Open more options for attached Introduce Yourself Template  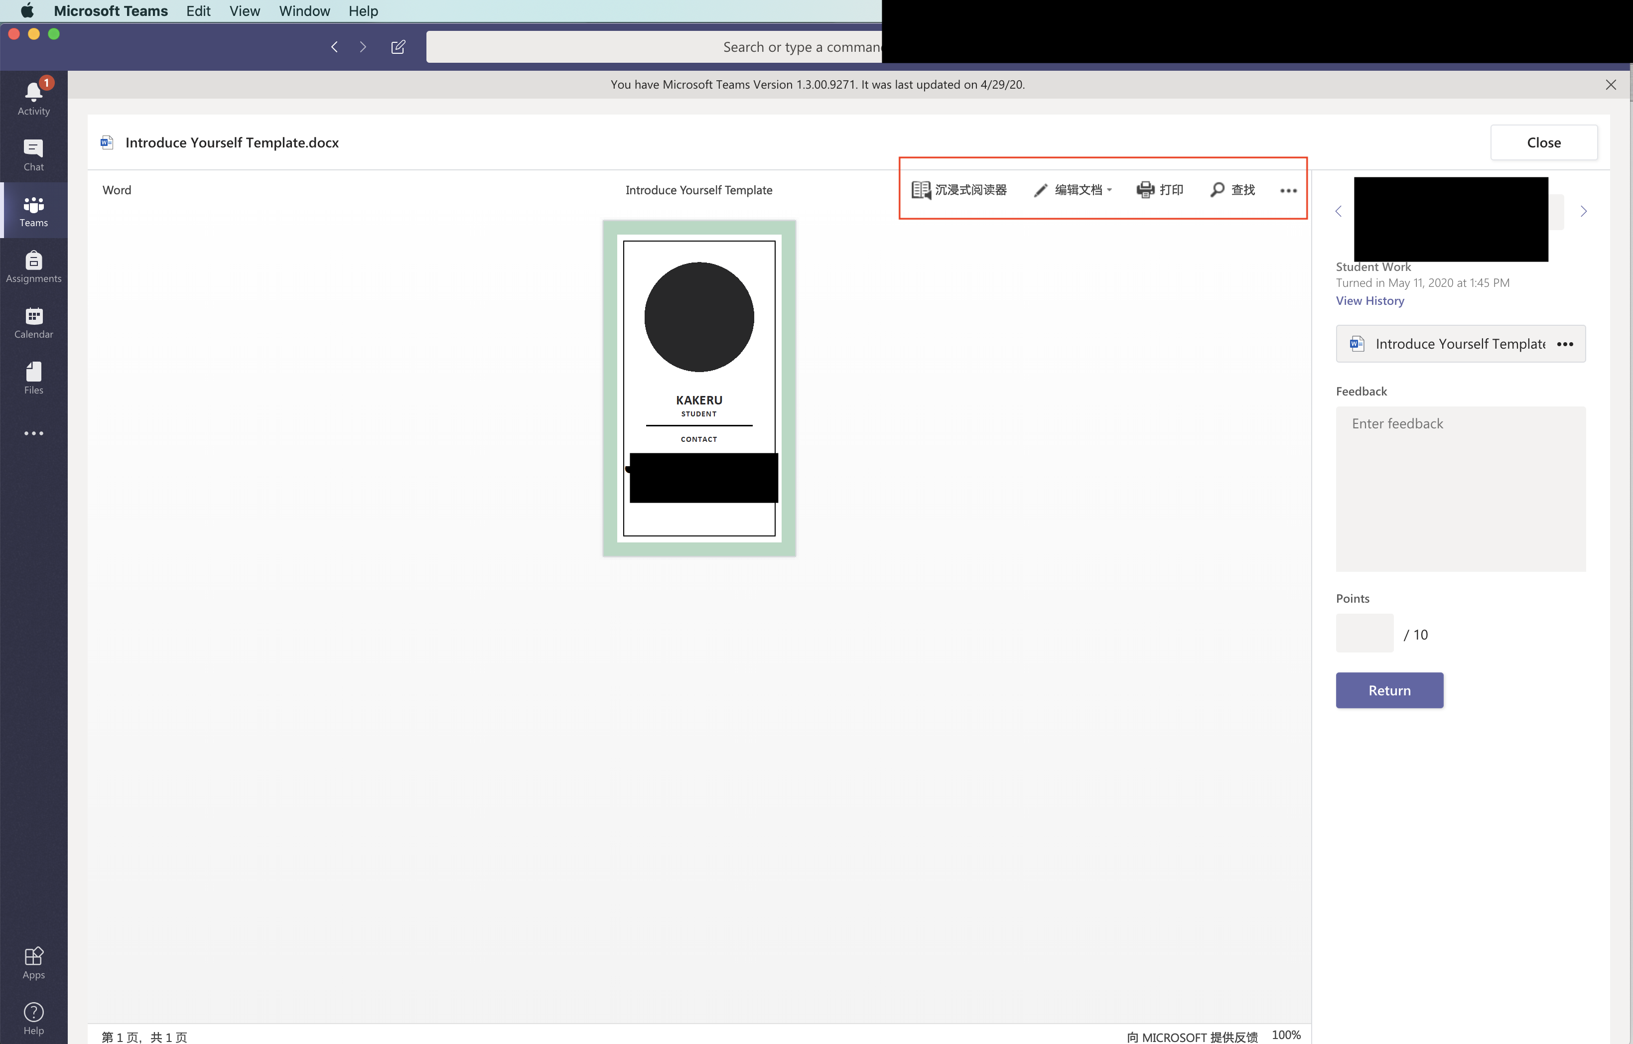1565,344
